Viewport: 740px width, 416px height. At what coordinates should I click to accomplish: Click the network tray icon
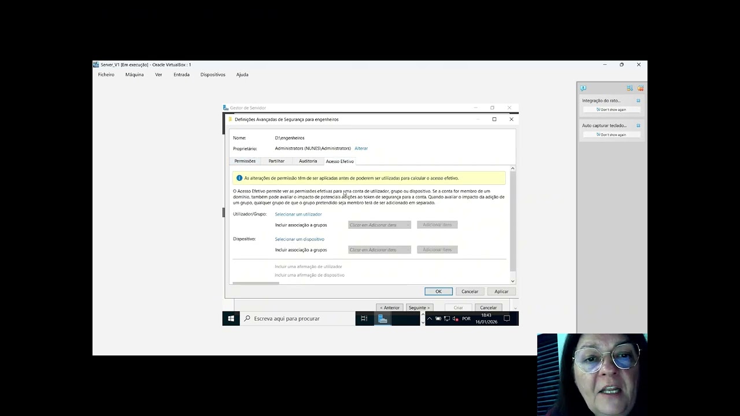[x=447, y=318]
